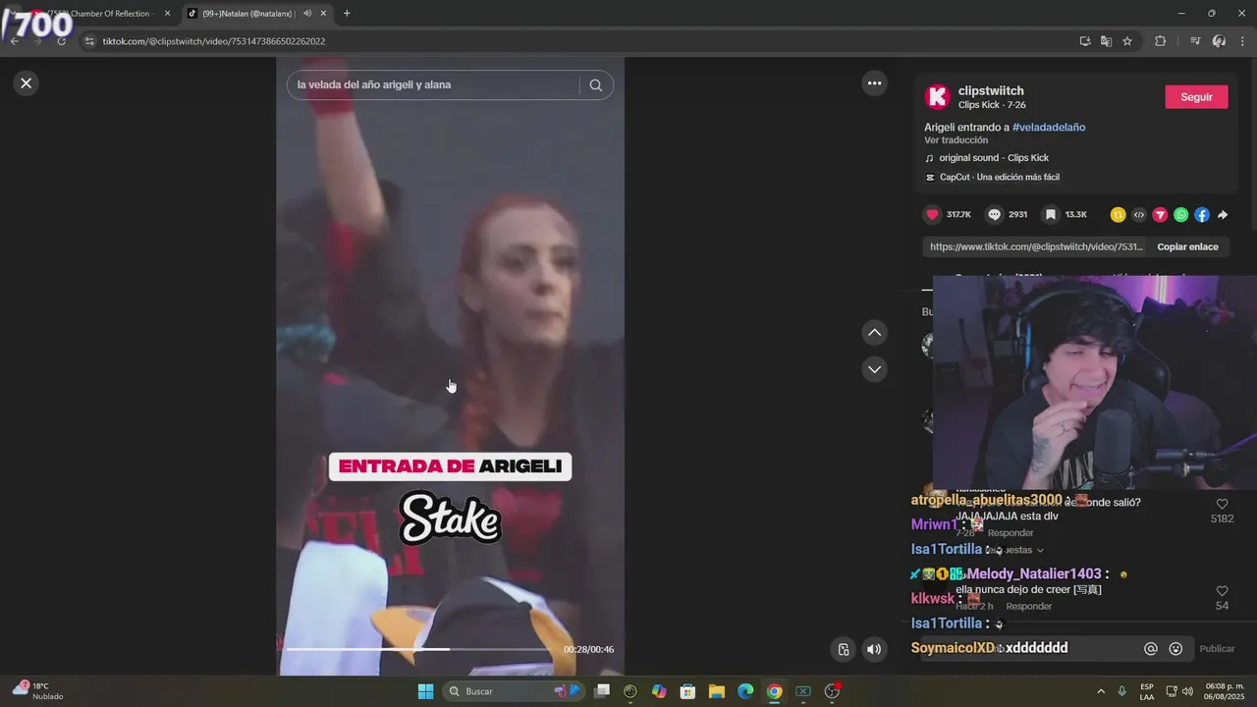Close the Natalan TikTok tab

(x=323, y=14)
